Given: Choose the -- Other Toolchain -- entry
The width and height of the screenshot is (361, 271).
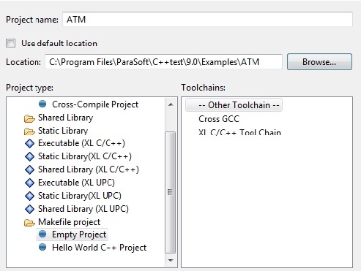Looking at the screenshot, I should pos(234,105).
